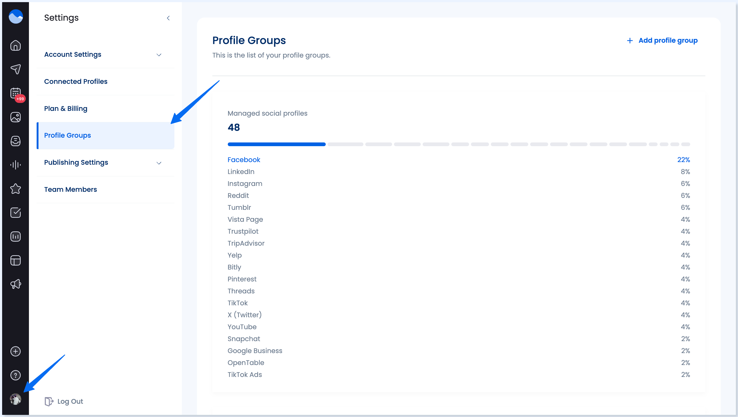The height and width of the screenshot is (417, 738).
Task: Click the 22% value for Facebook
Action: coord(684,160)
